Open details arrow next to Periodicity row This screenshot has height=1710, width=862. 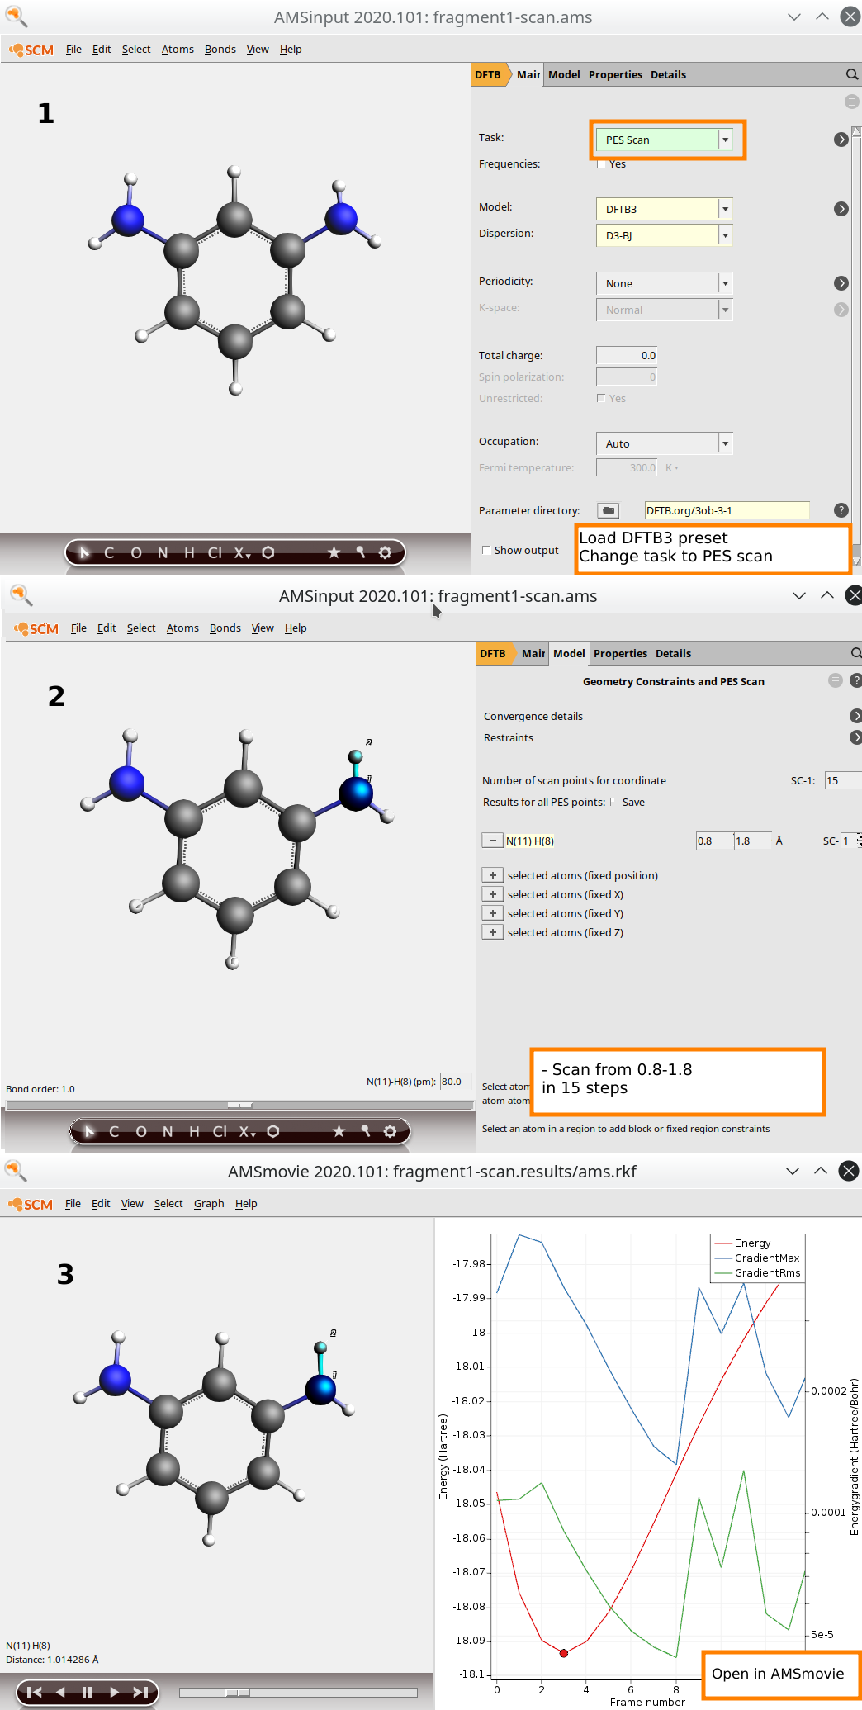point(841,283)
